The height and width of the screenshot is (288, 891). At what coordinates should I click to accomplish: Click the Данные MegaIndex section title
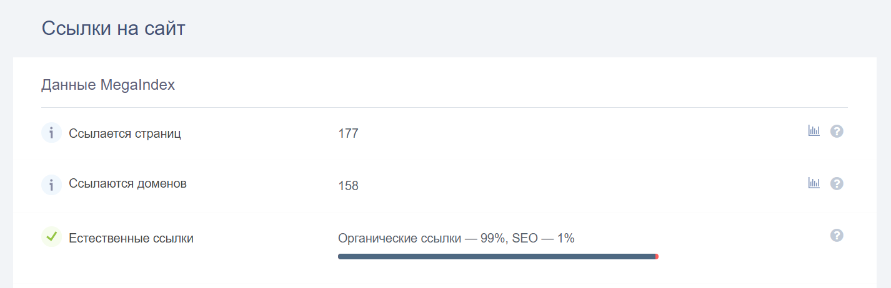[108, 85]
